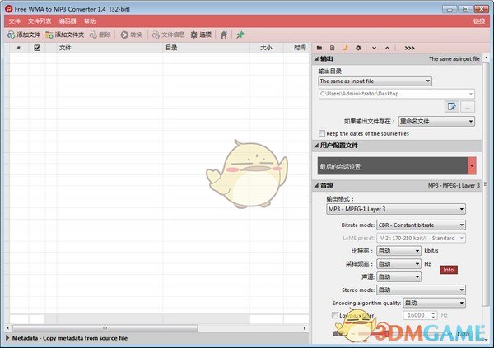Click the 'MP3 - MPEG-1 Layer 3' section summary text
494x348 pixels.
tap(454, 185)
